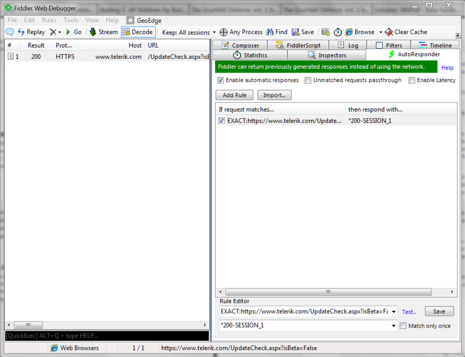Click the Web Browsers status bar entry
465x357 pixels.
pos(74,348)
